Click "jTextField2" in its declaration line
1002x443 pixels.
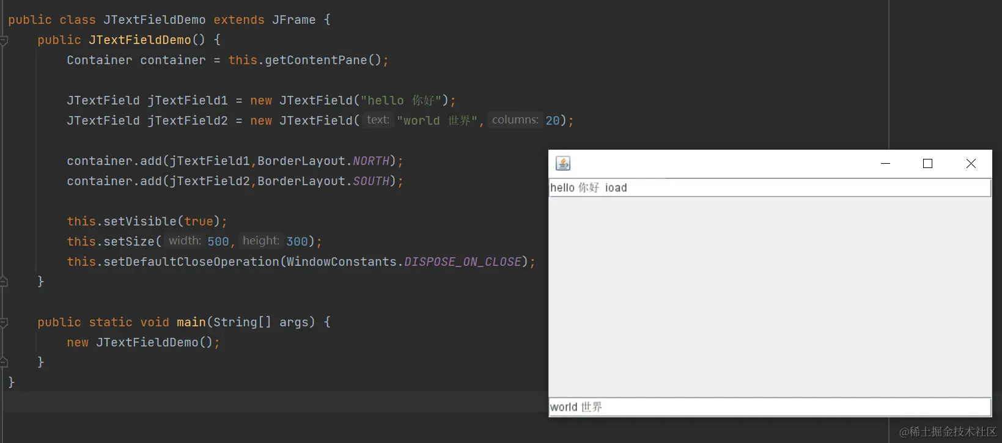188,120
